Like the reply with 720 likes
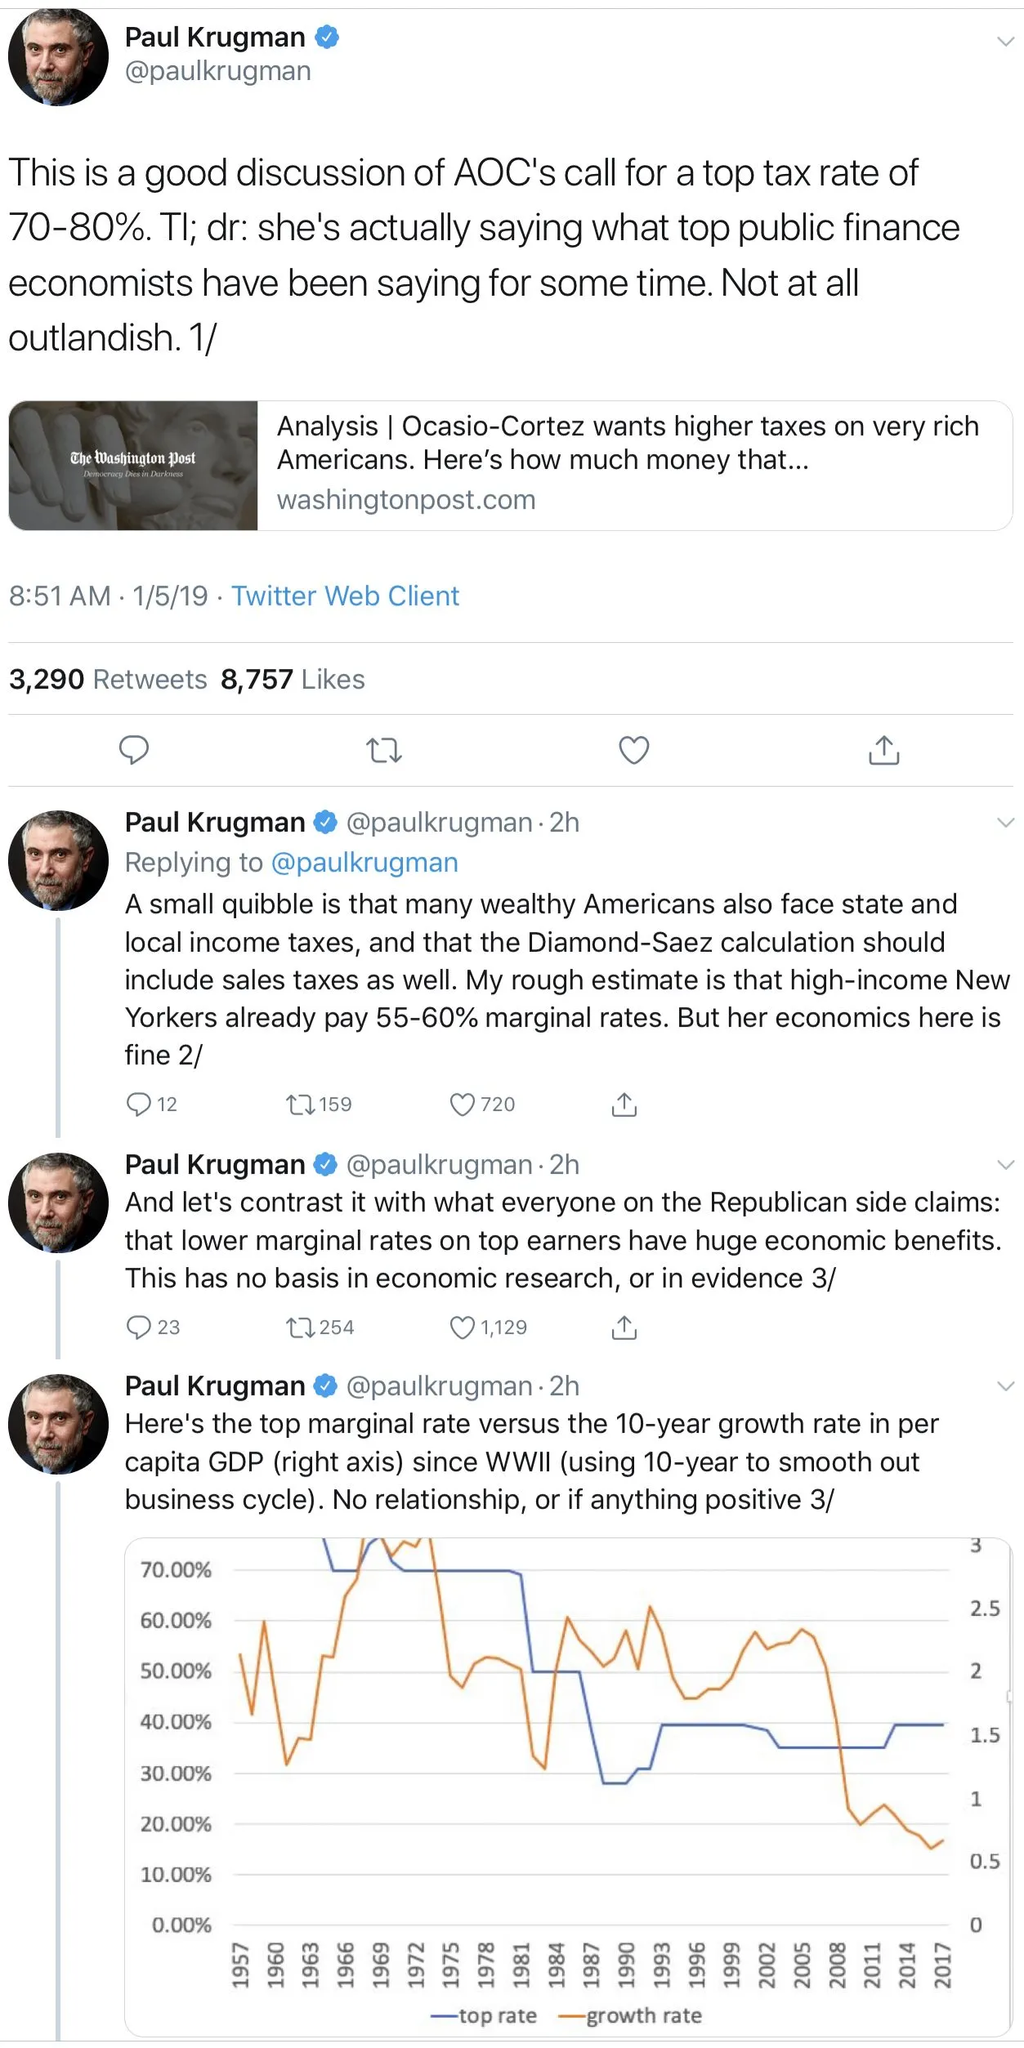 pos(463,1104)
